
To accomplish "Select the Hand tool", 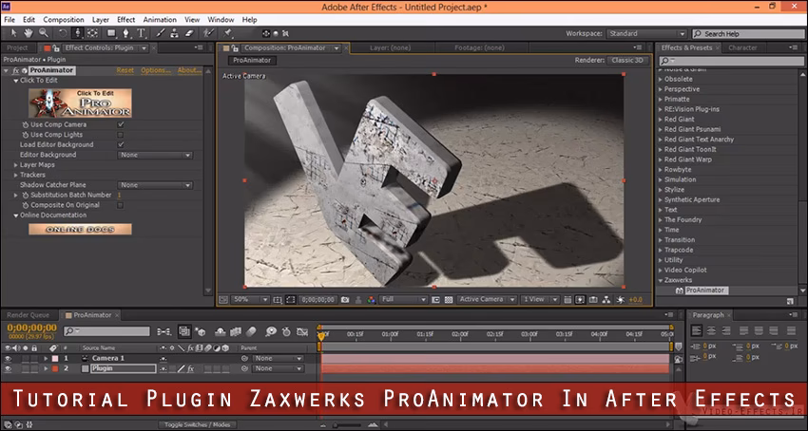I will (29, 33).
